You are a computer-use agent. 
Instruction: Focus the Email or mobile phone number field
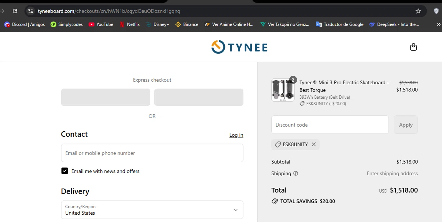[152, 153]
